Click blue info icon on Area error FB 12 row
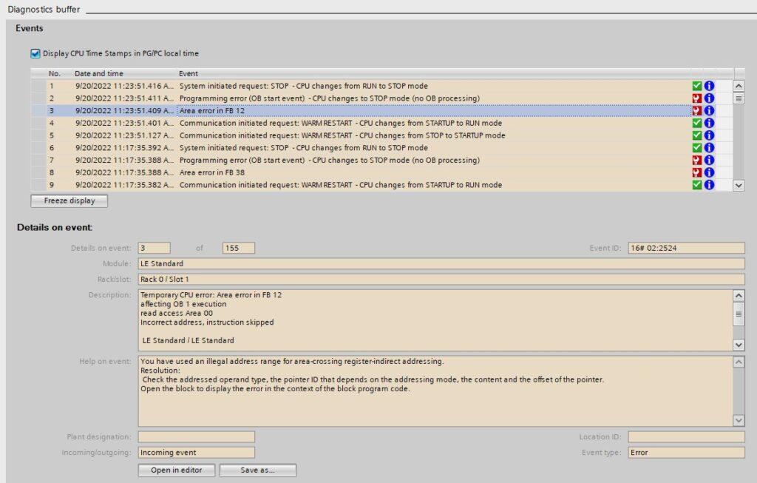 pyautogui.click(x=709, y=111)
